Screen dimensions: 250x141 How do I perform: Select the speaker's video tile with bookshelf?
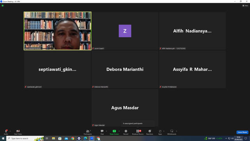point(57,31)
